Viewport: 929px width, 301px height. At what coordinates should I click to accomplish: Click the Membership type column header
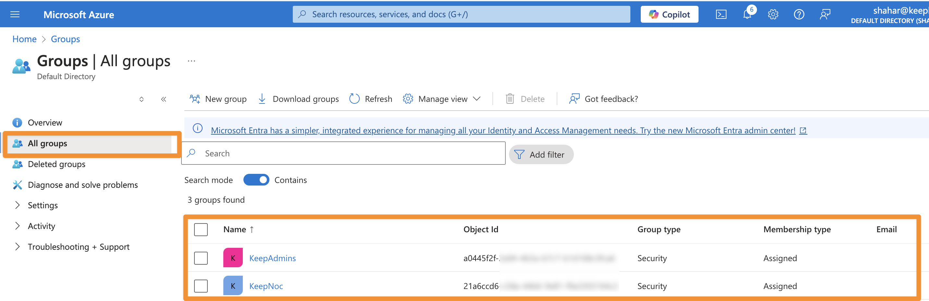click(797, 229)
